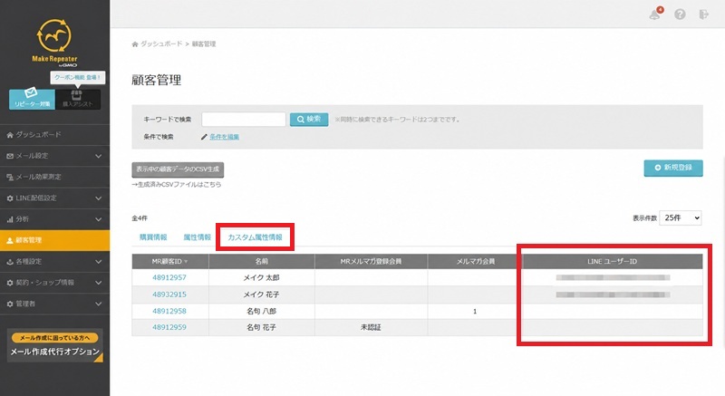
Task: Click the 名前 column header
Action: pyautogui.click(x=262, y=262)
